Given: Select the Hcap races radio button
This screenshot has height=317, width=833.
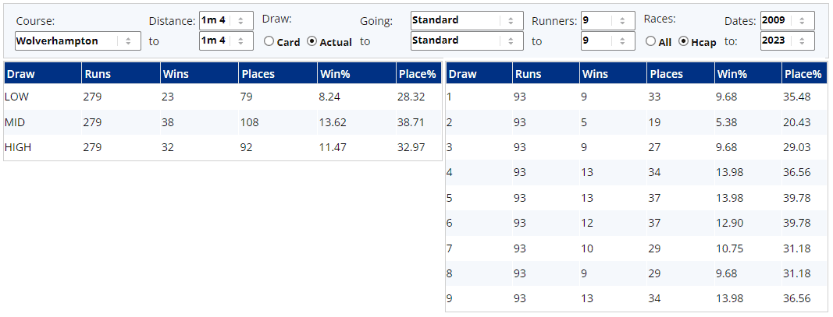Looking at the screenshot, I should (684, 42).
